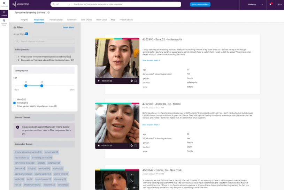The image size is (284, 190).
Task: Uncheck the Female [14] gender filter
Action: point(15,103)
